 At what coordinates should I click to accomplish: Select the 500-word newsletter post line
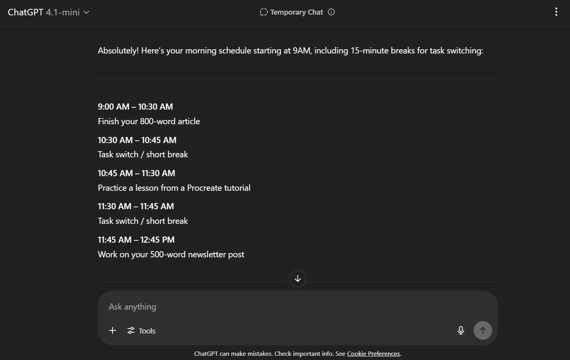click(171, 255)
